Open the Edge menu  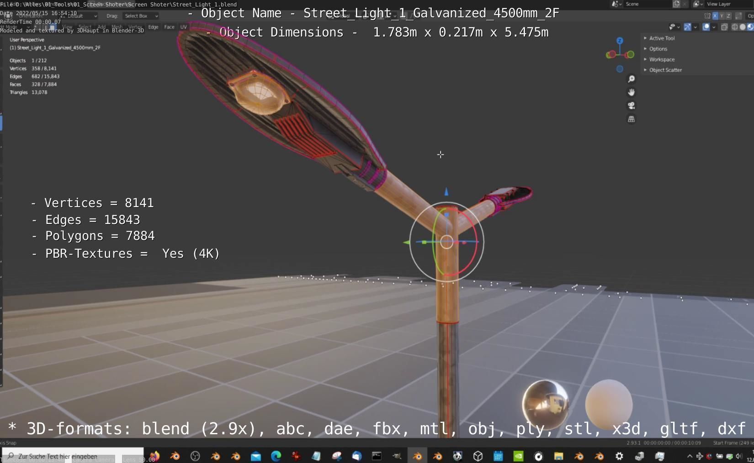153,27
